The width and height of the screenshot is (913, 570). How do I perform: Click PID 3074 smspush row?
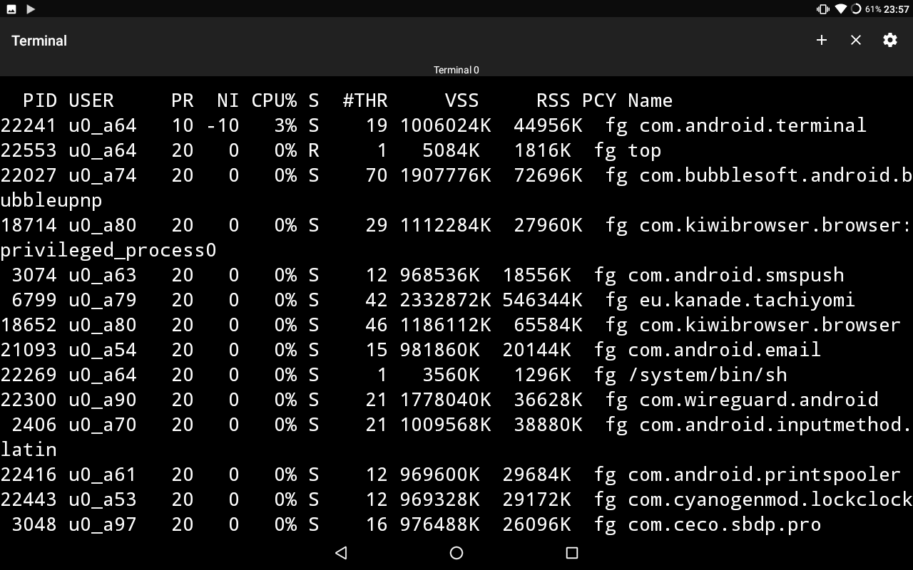tap(34, 275)
